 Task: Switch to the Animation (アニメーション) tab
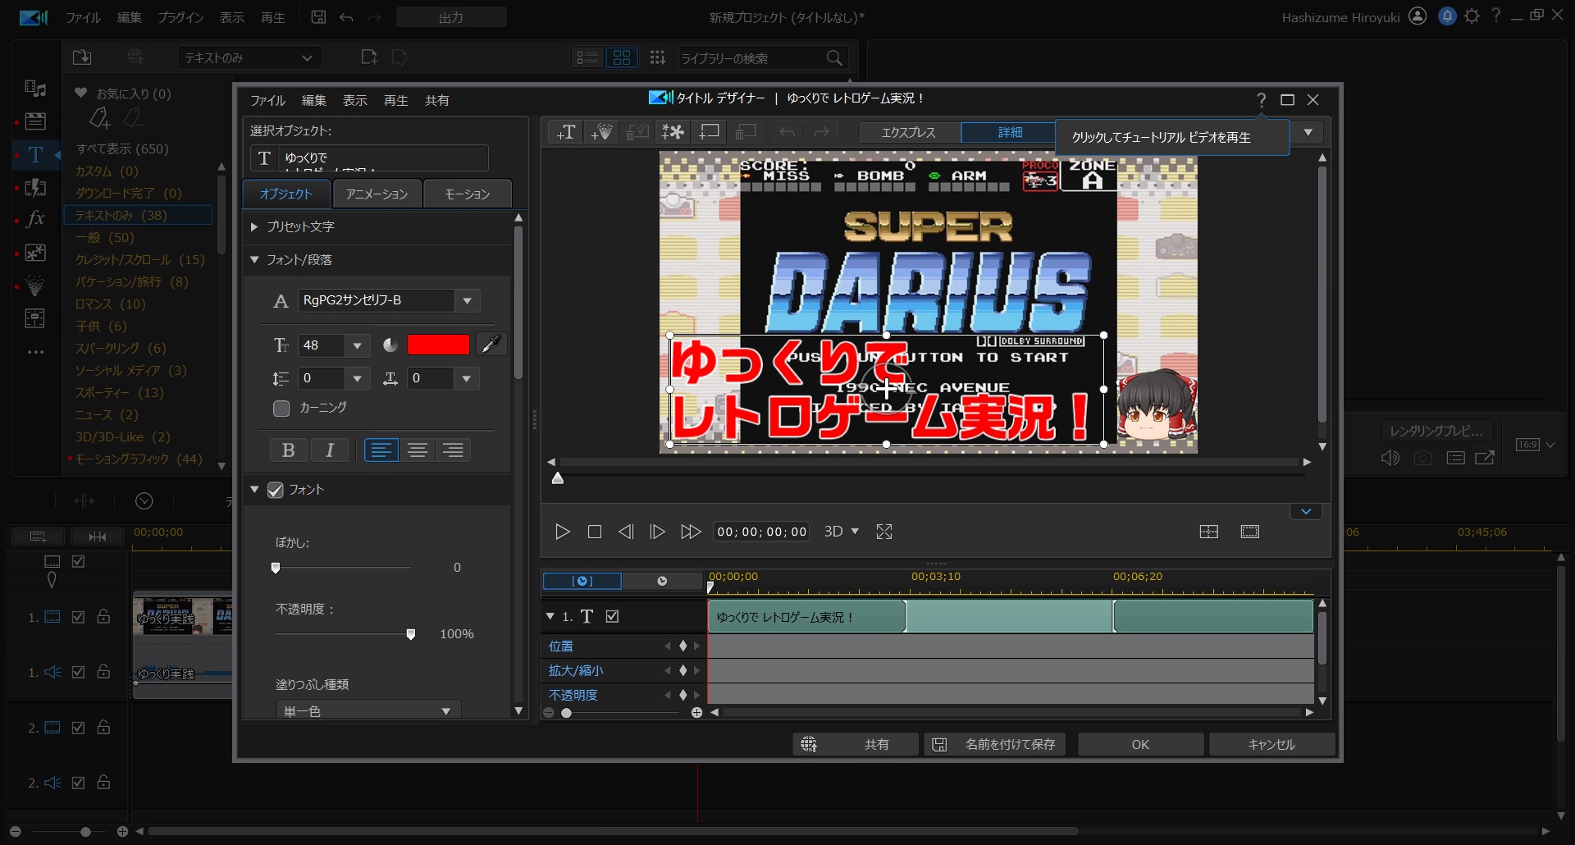click(377, 194)
